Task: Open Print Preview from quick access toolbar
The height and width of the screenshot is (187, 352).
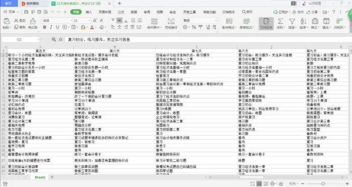Action: coord(46,12)
